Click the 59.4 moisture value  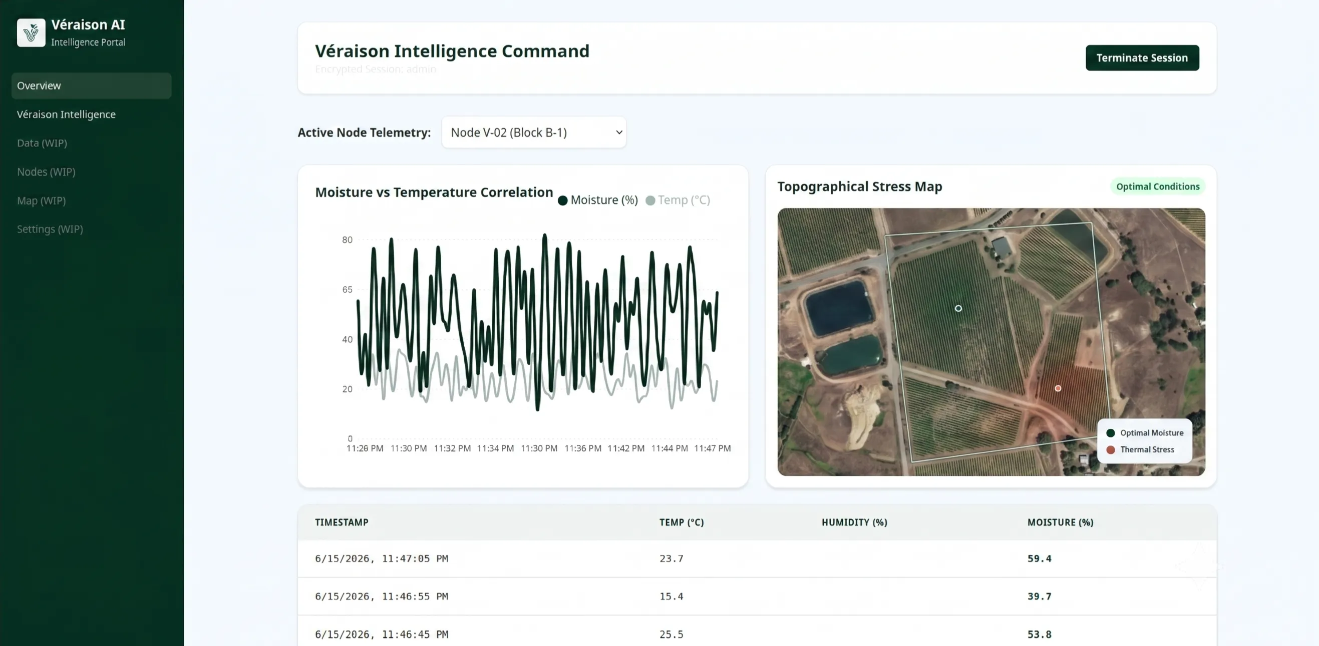point(1040,558)
